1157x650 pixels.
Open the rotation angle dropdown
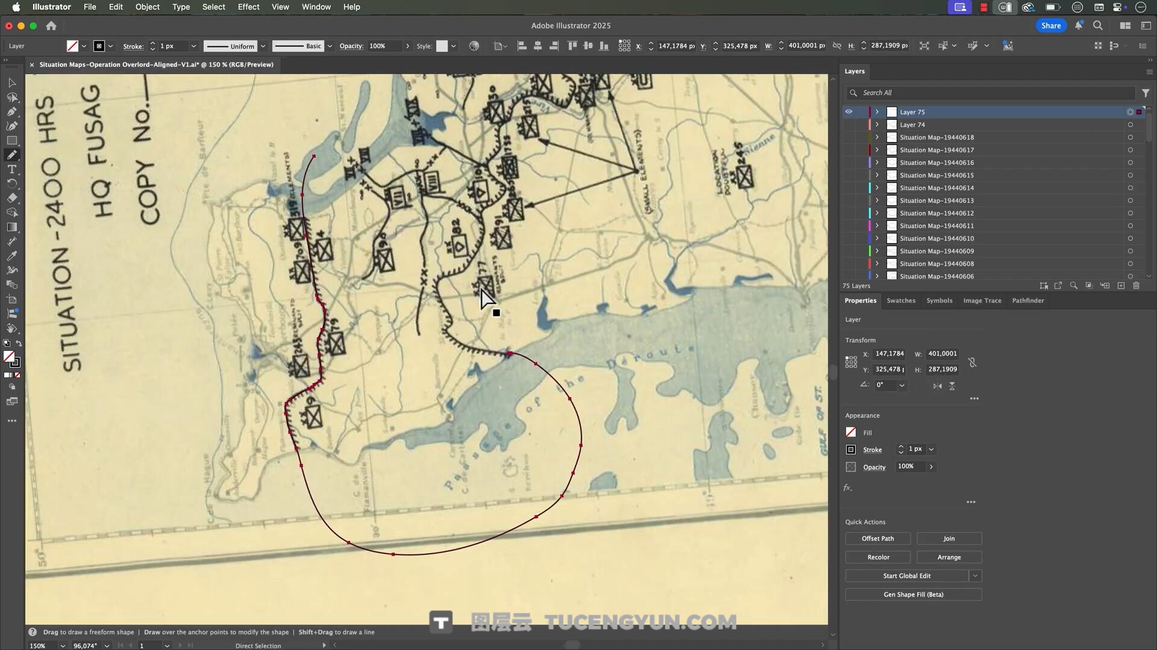point(902,385)
